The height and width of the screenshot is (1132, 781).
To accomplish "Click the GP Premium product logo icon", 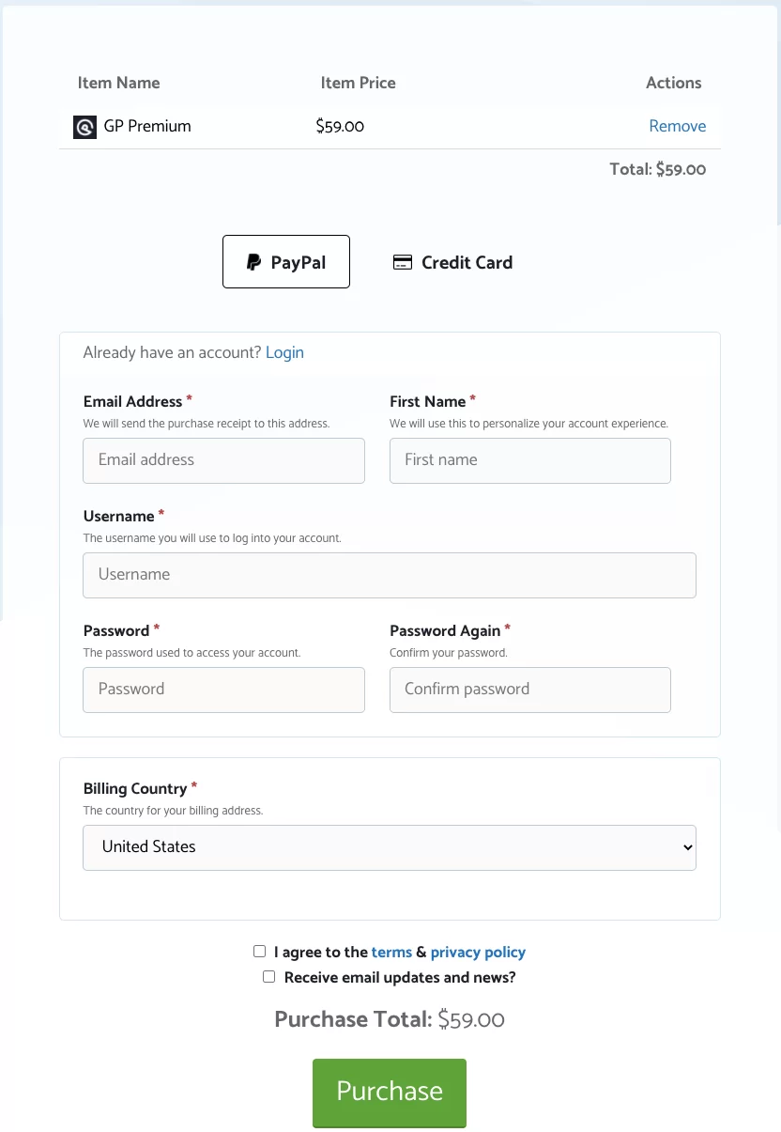I will 85,127.
